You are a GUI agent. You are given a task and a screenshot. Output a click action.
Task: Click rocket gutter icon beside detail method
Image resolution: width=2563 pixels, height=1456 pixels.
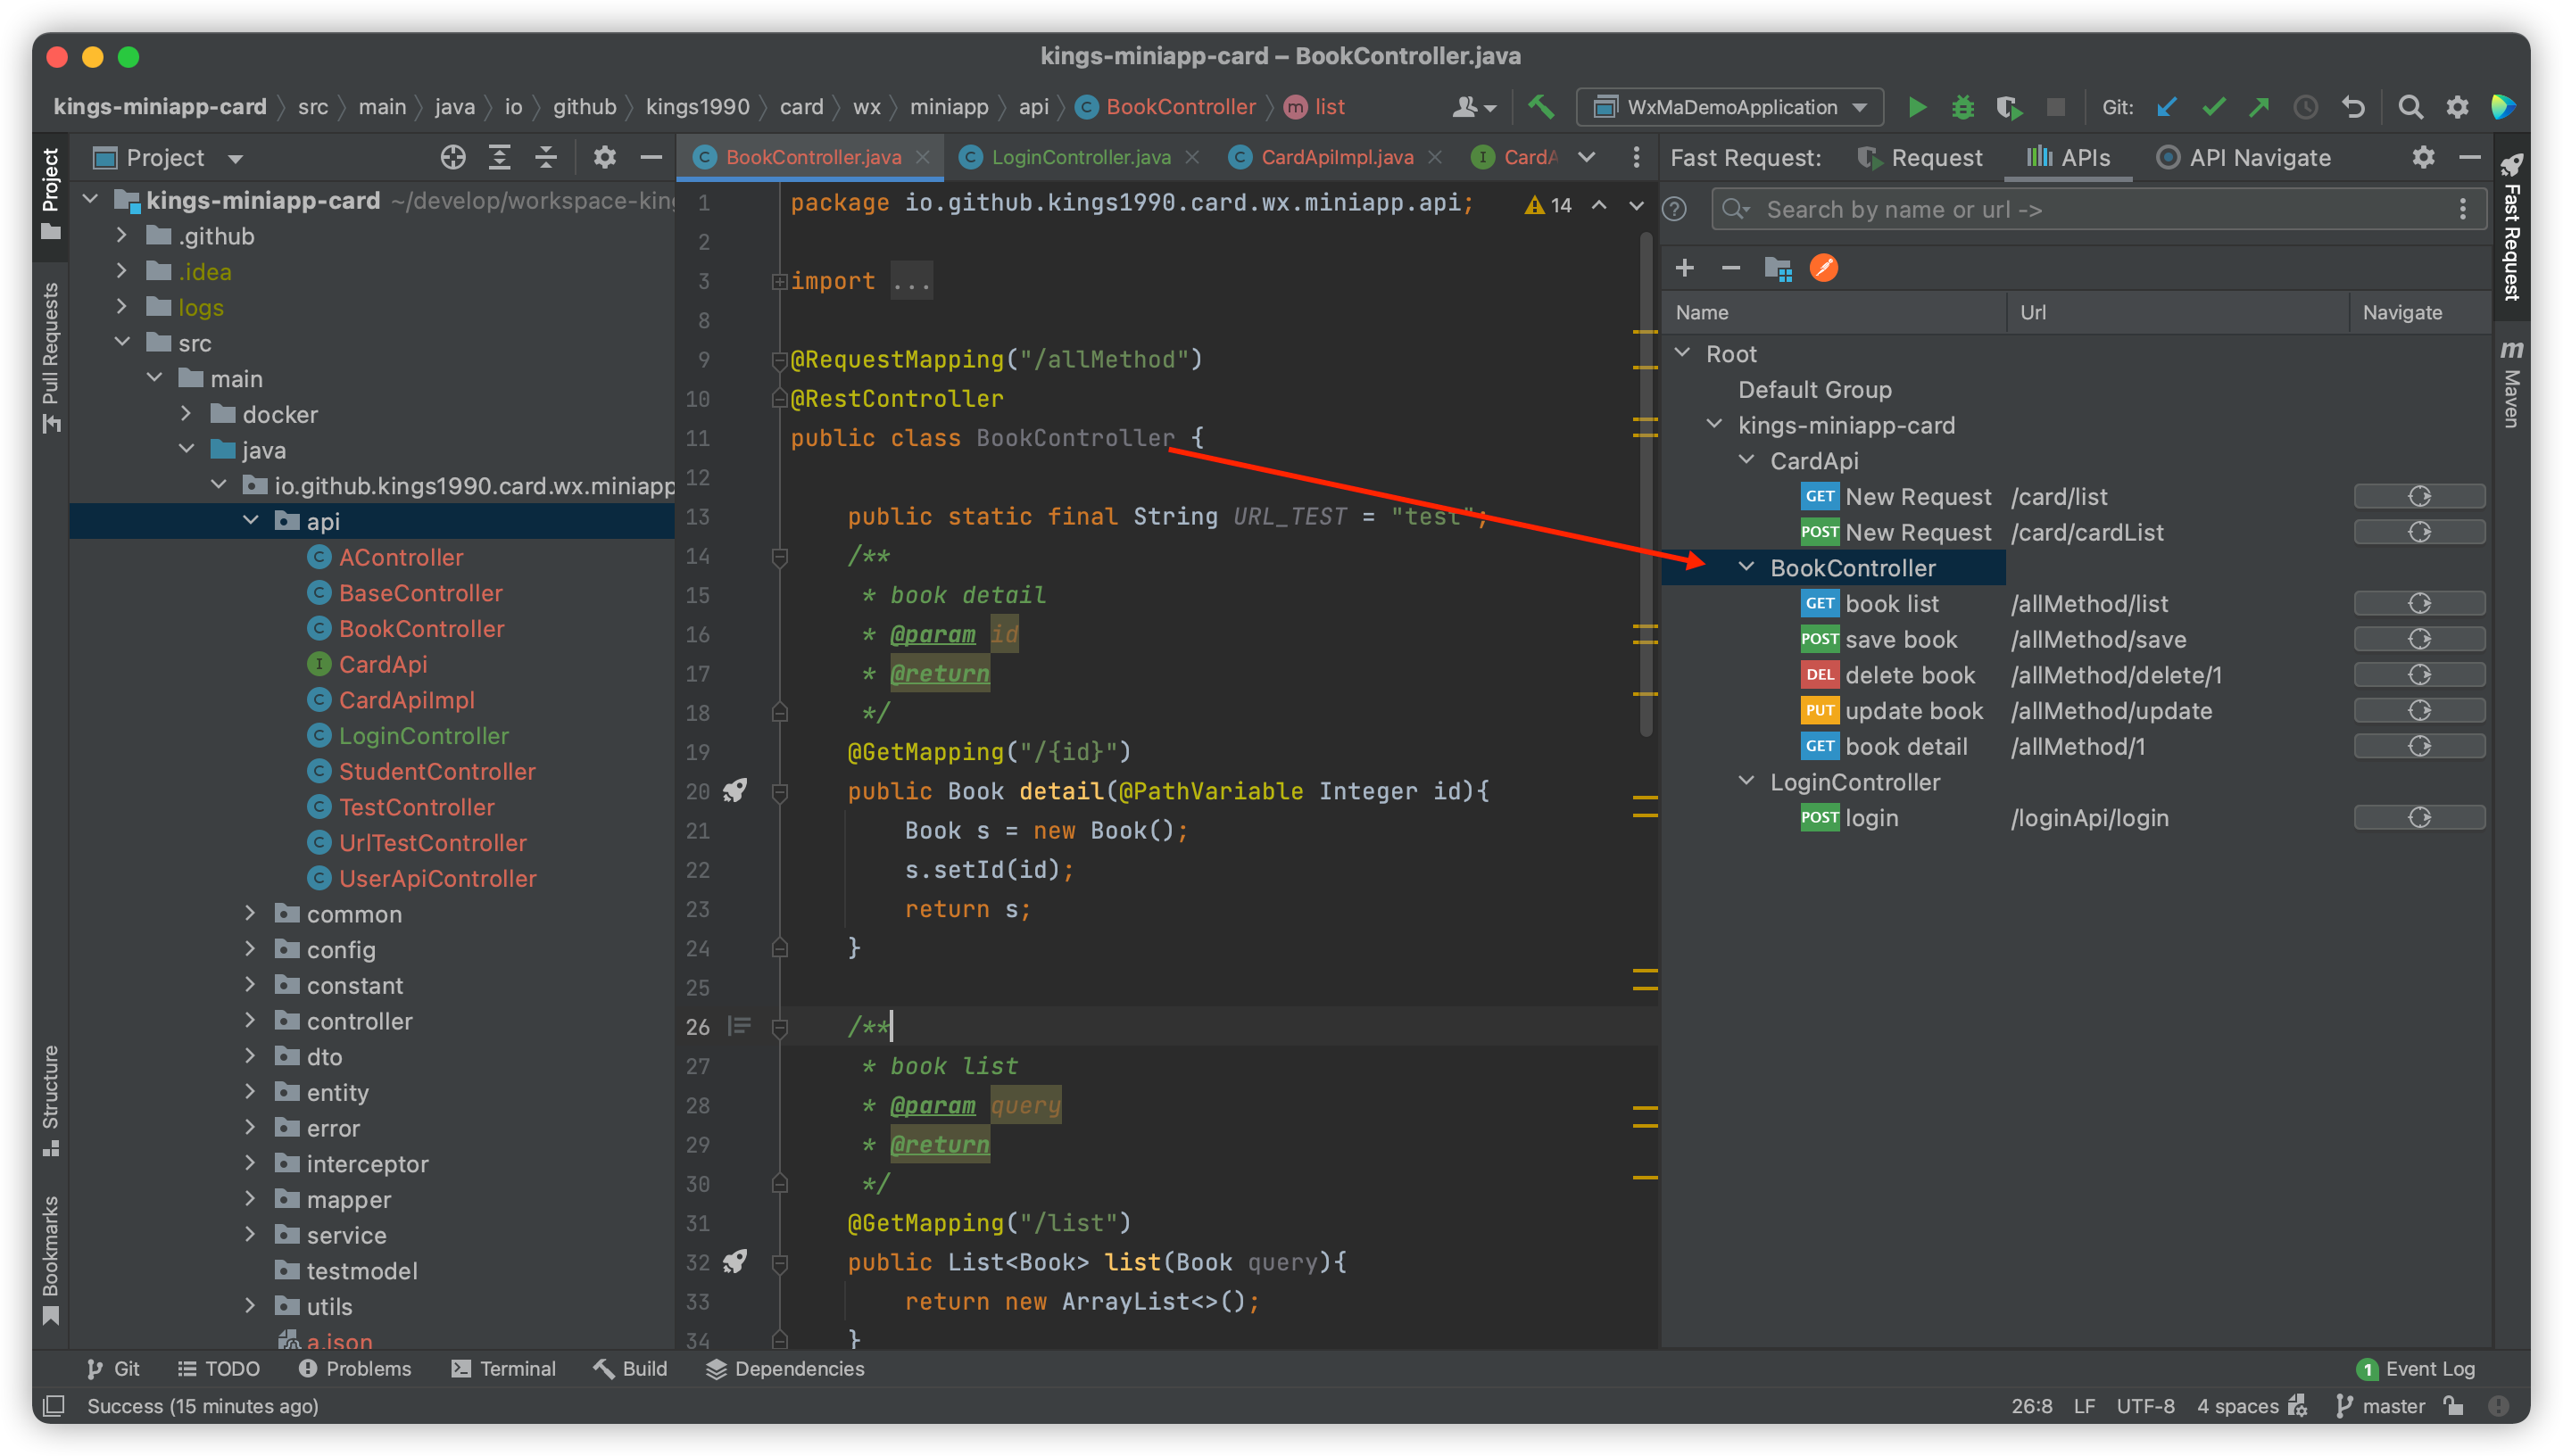735,791
